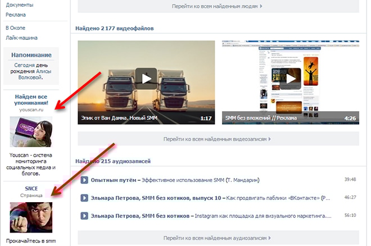Open the SNCE page ad title
Screen dimensions: 371x246
[31, 188]
